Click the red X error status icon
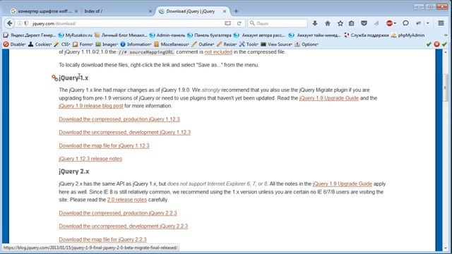This screenshot has height=254, width=452. coord(436,44)
